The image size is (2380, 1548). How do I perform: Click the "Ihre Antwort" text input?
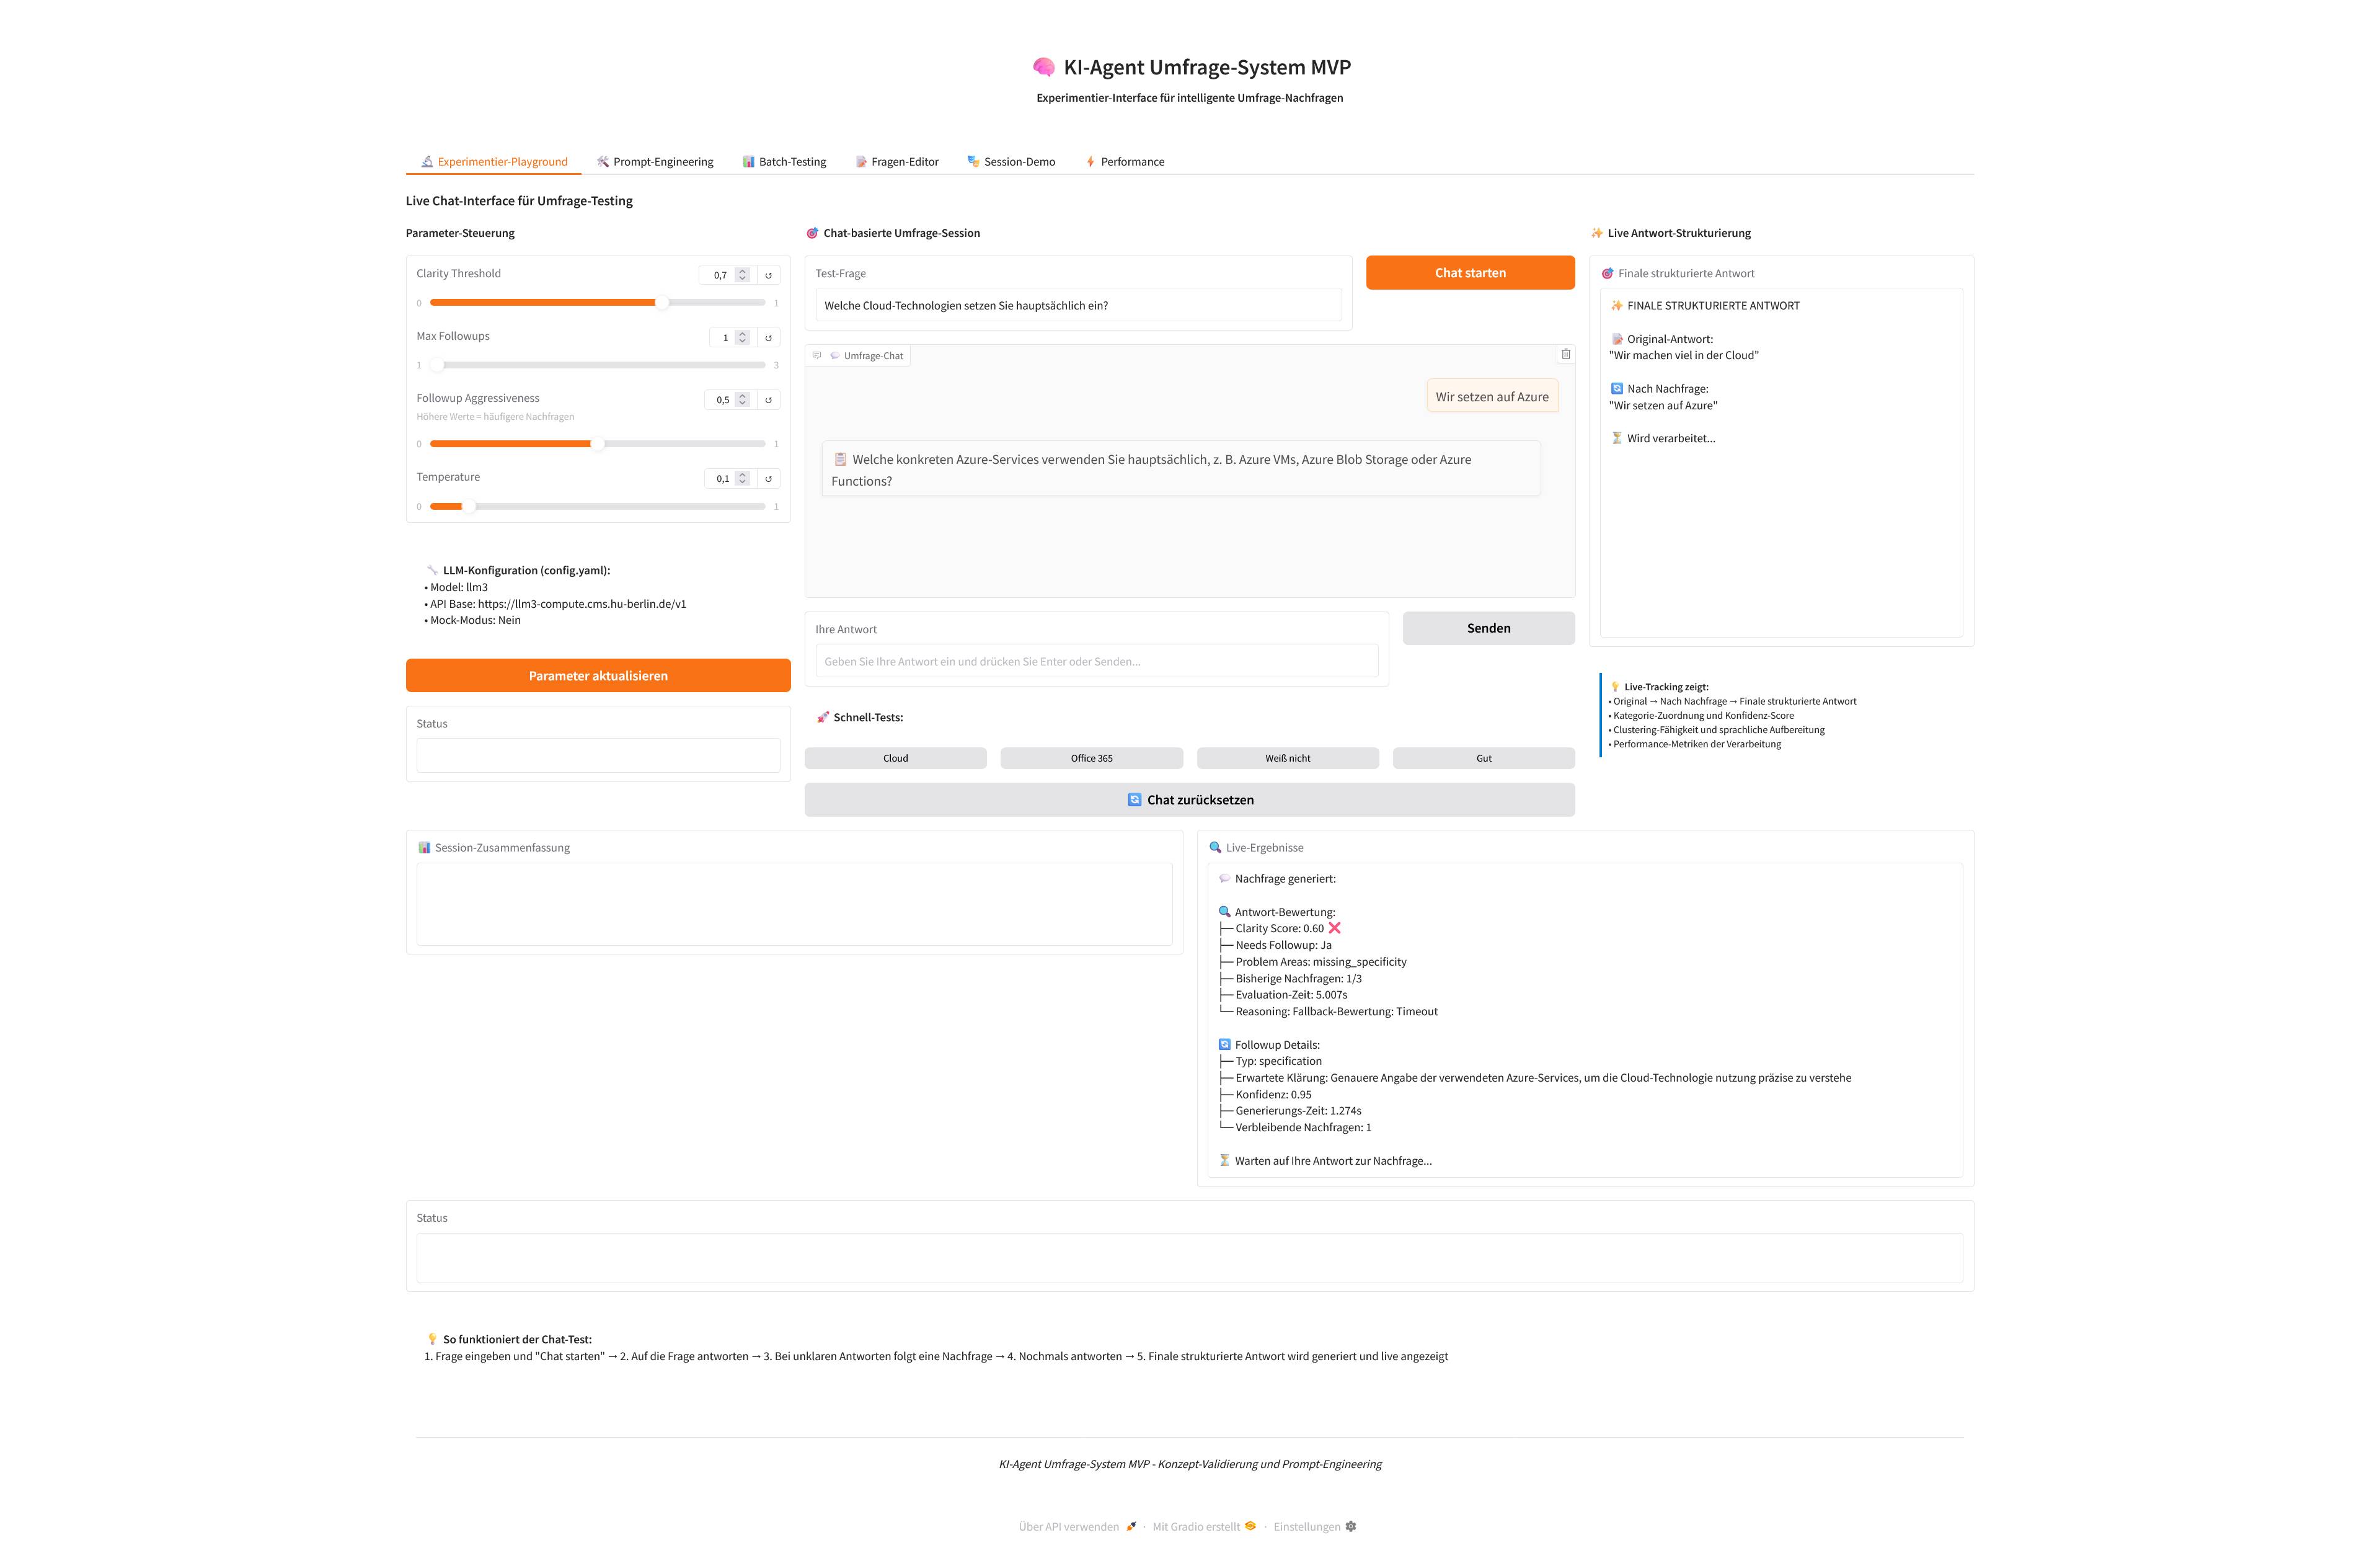coord(1097,661)
